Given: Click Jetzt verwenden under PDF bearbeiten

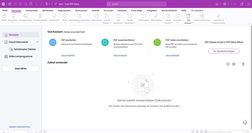Looking at the screenshot, I should (68, 55).
